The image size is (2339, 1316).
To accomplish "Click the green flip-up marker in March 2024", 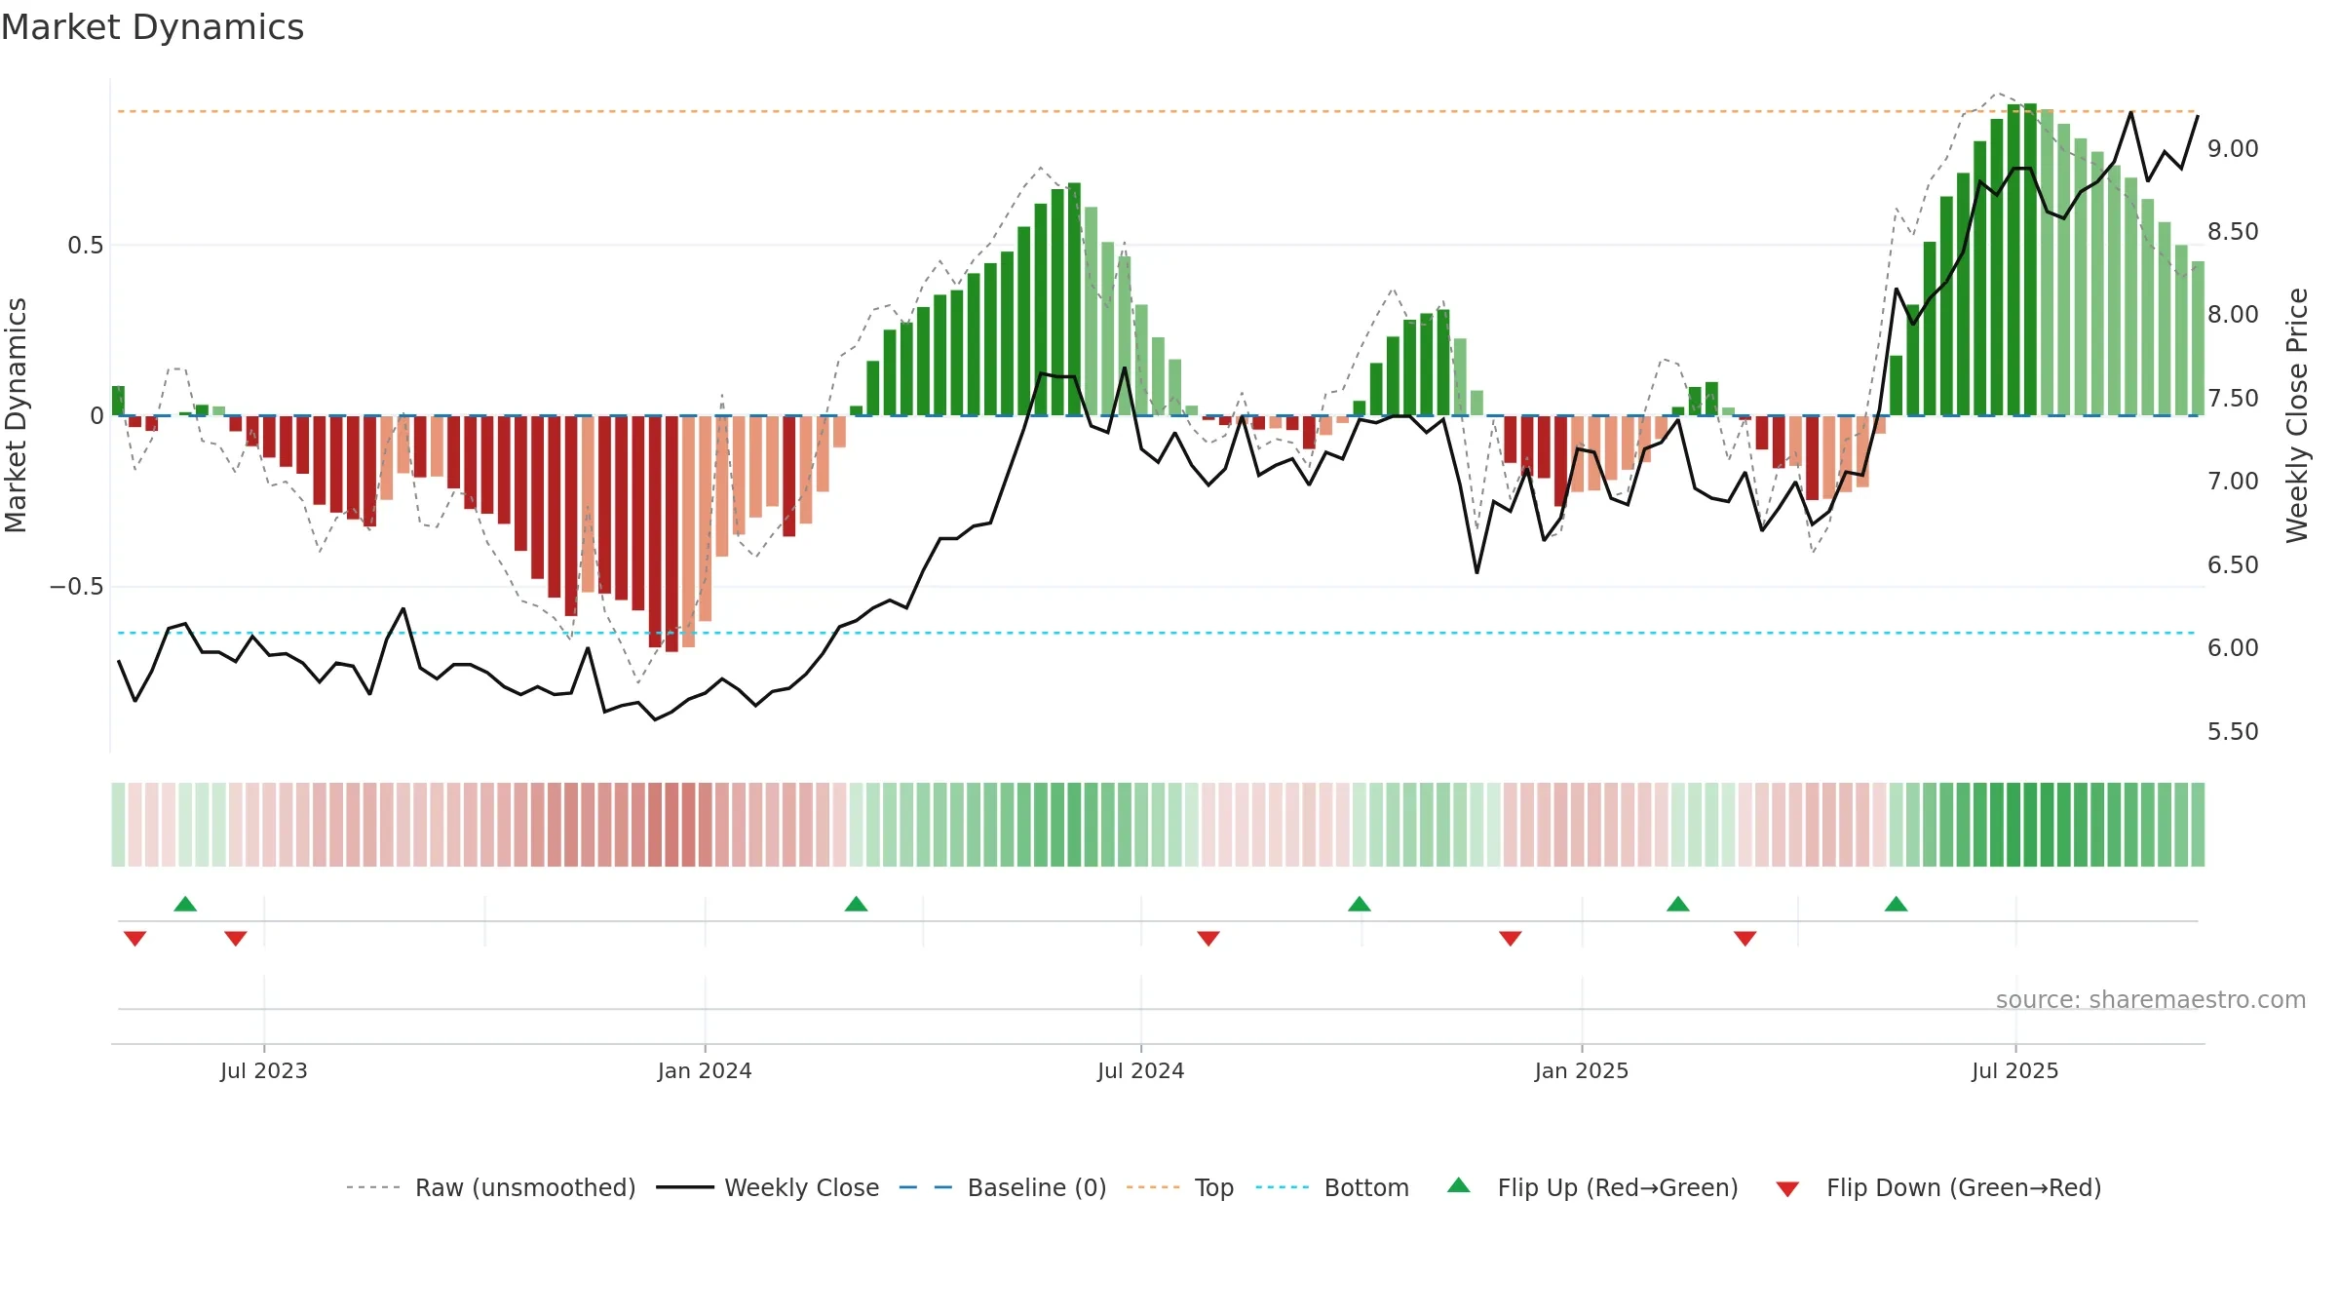I will (857, 904).
